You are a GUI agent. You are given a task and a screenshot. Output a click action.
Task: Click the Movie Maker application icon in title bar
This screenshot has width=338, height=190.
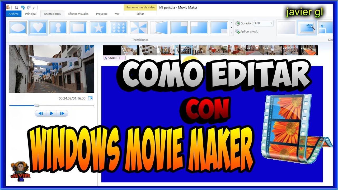point(8,8)
